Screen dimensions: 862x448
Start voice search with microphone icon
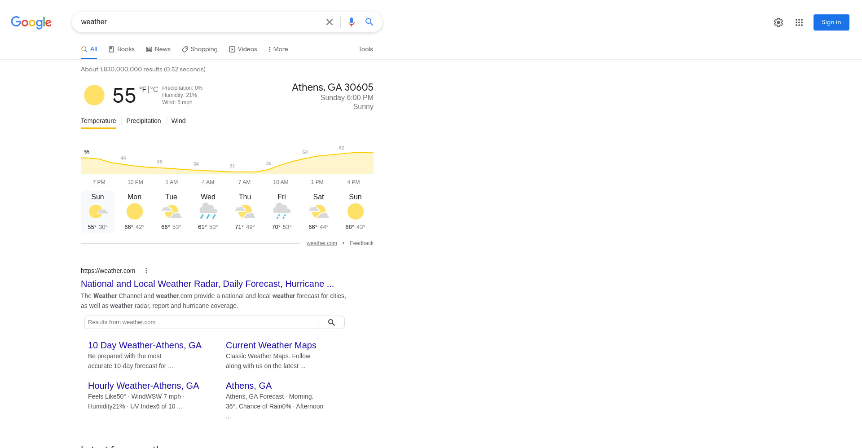click(352, 22)
